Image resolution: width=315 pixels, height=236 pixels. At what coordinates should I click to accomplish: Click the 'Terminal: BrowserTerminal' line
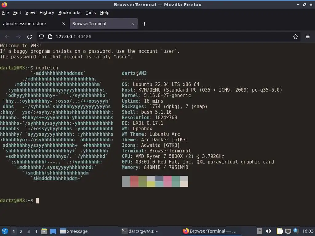[x=156, y=151]
